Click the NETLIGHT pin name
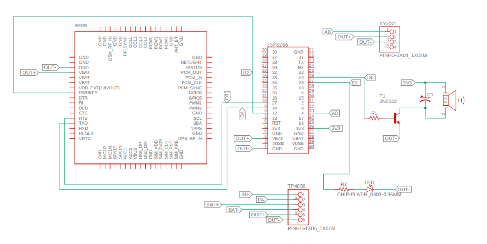Image resolution: width=487 pixels, height=244 pixels. point(191,63)
